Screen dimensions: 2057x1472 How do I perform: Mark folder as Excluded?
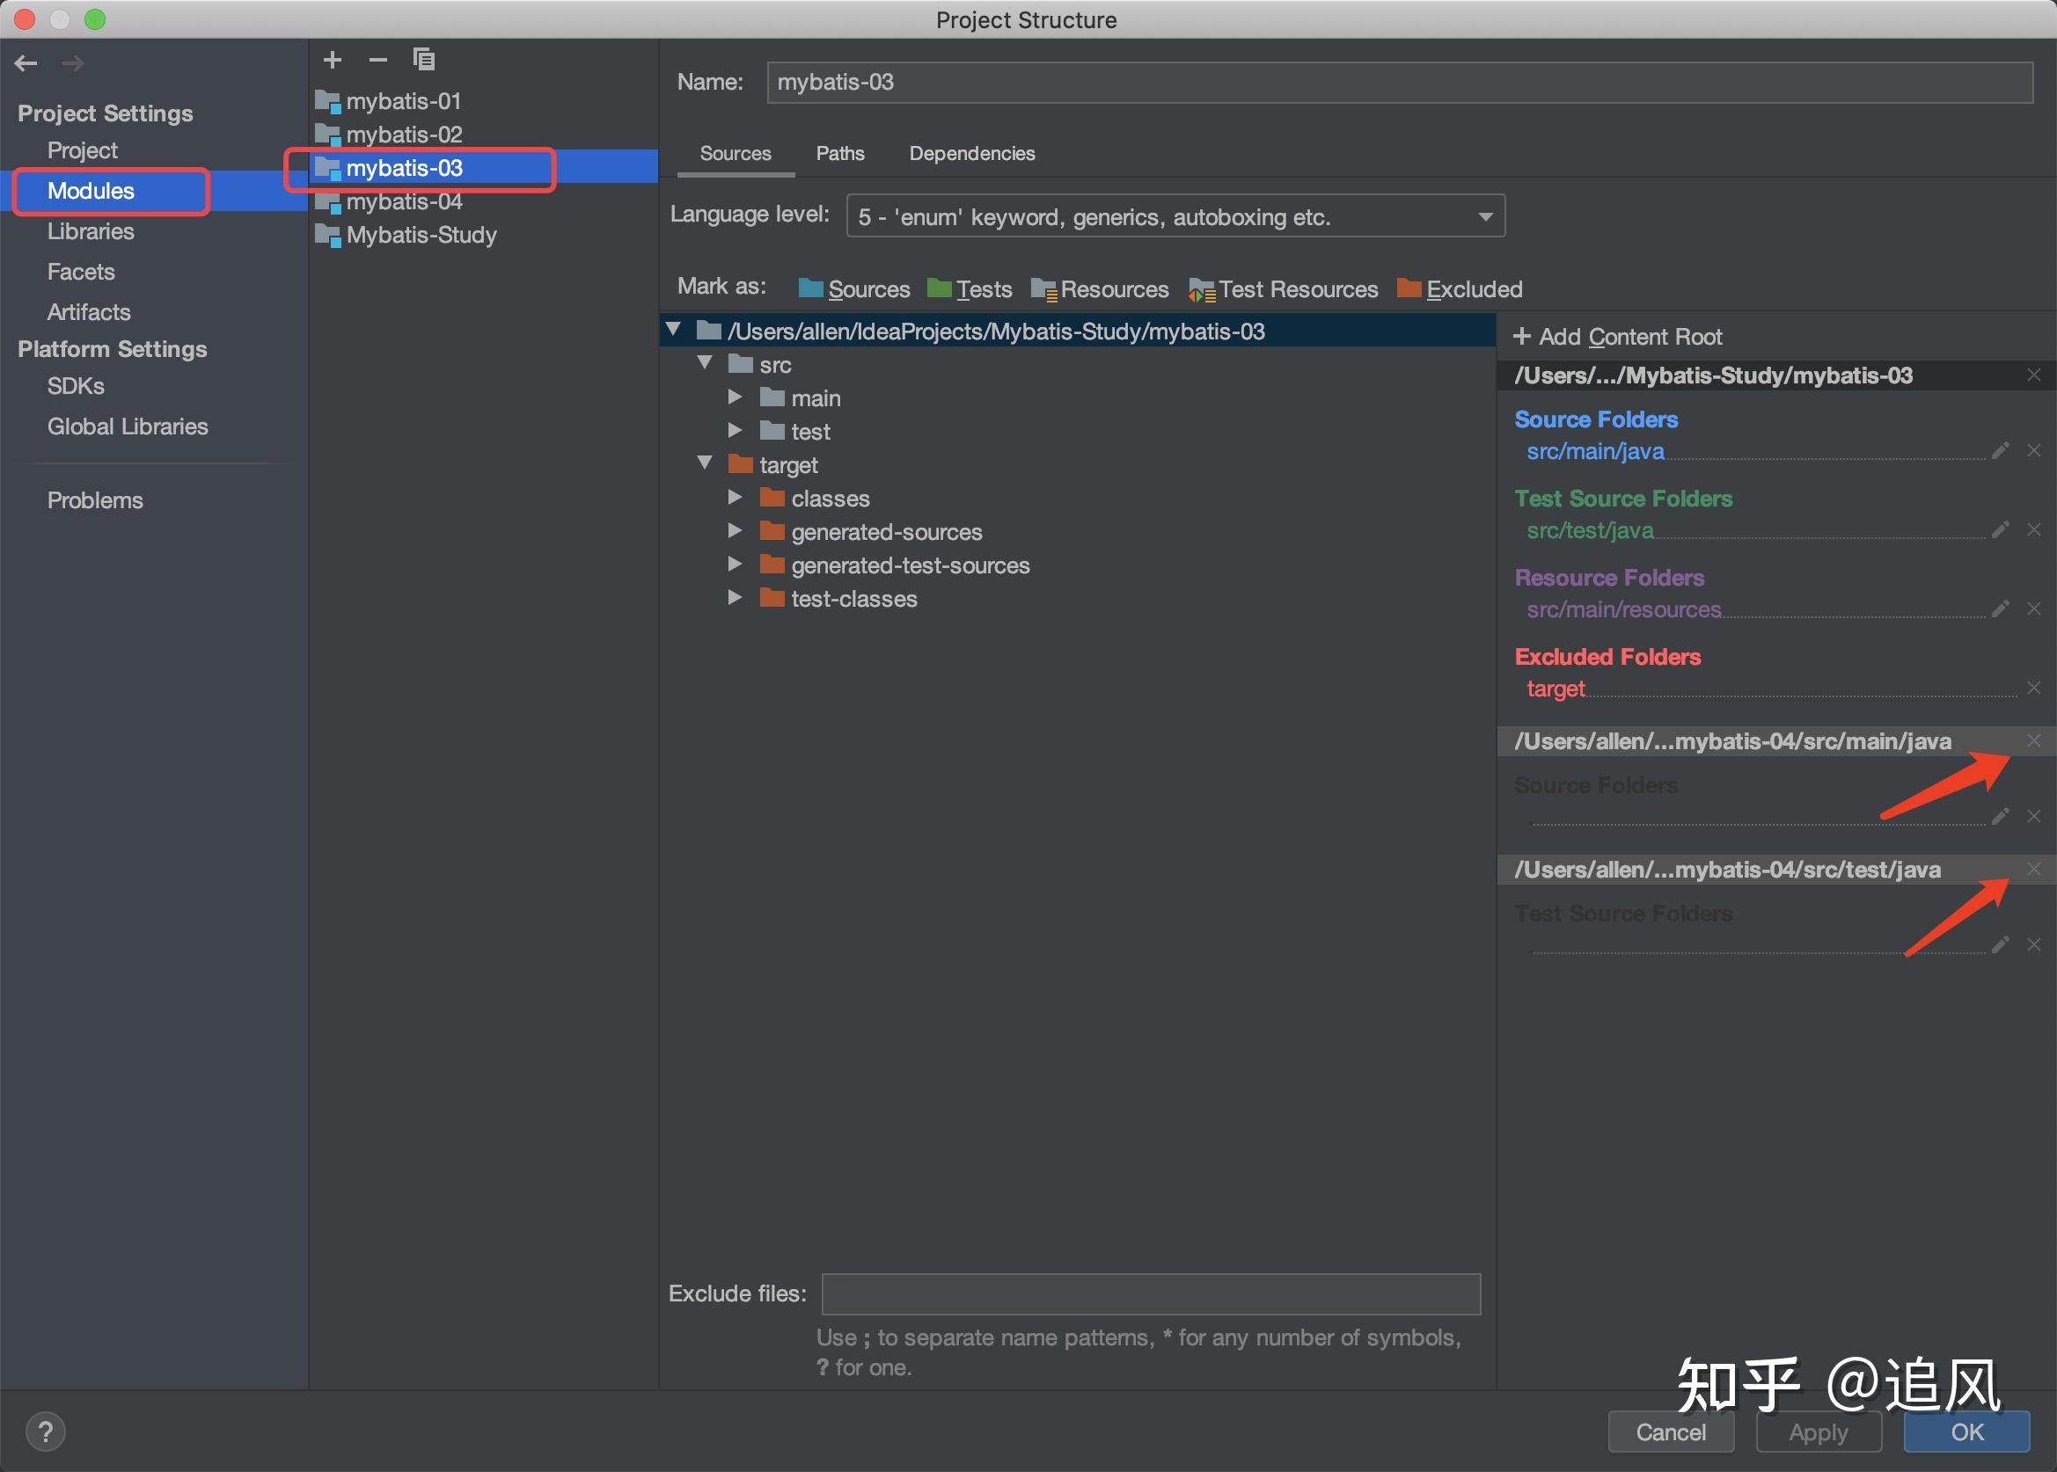click(1460, 289)
